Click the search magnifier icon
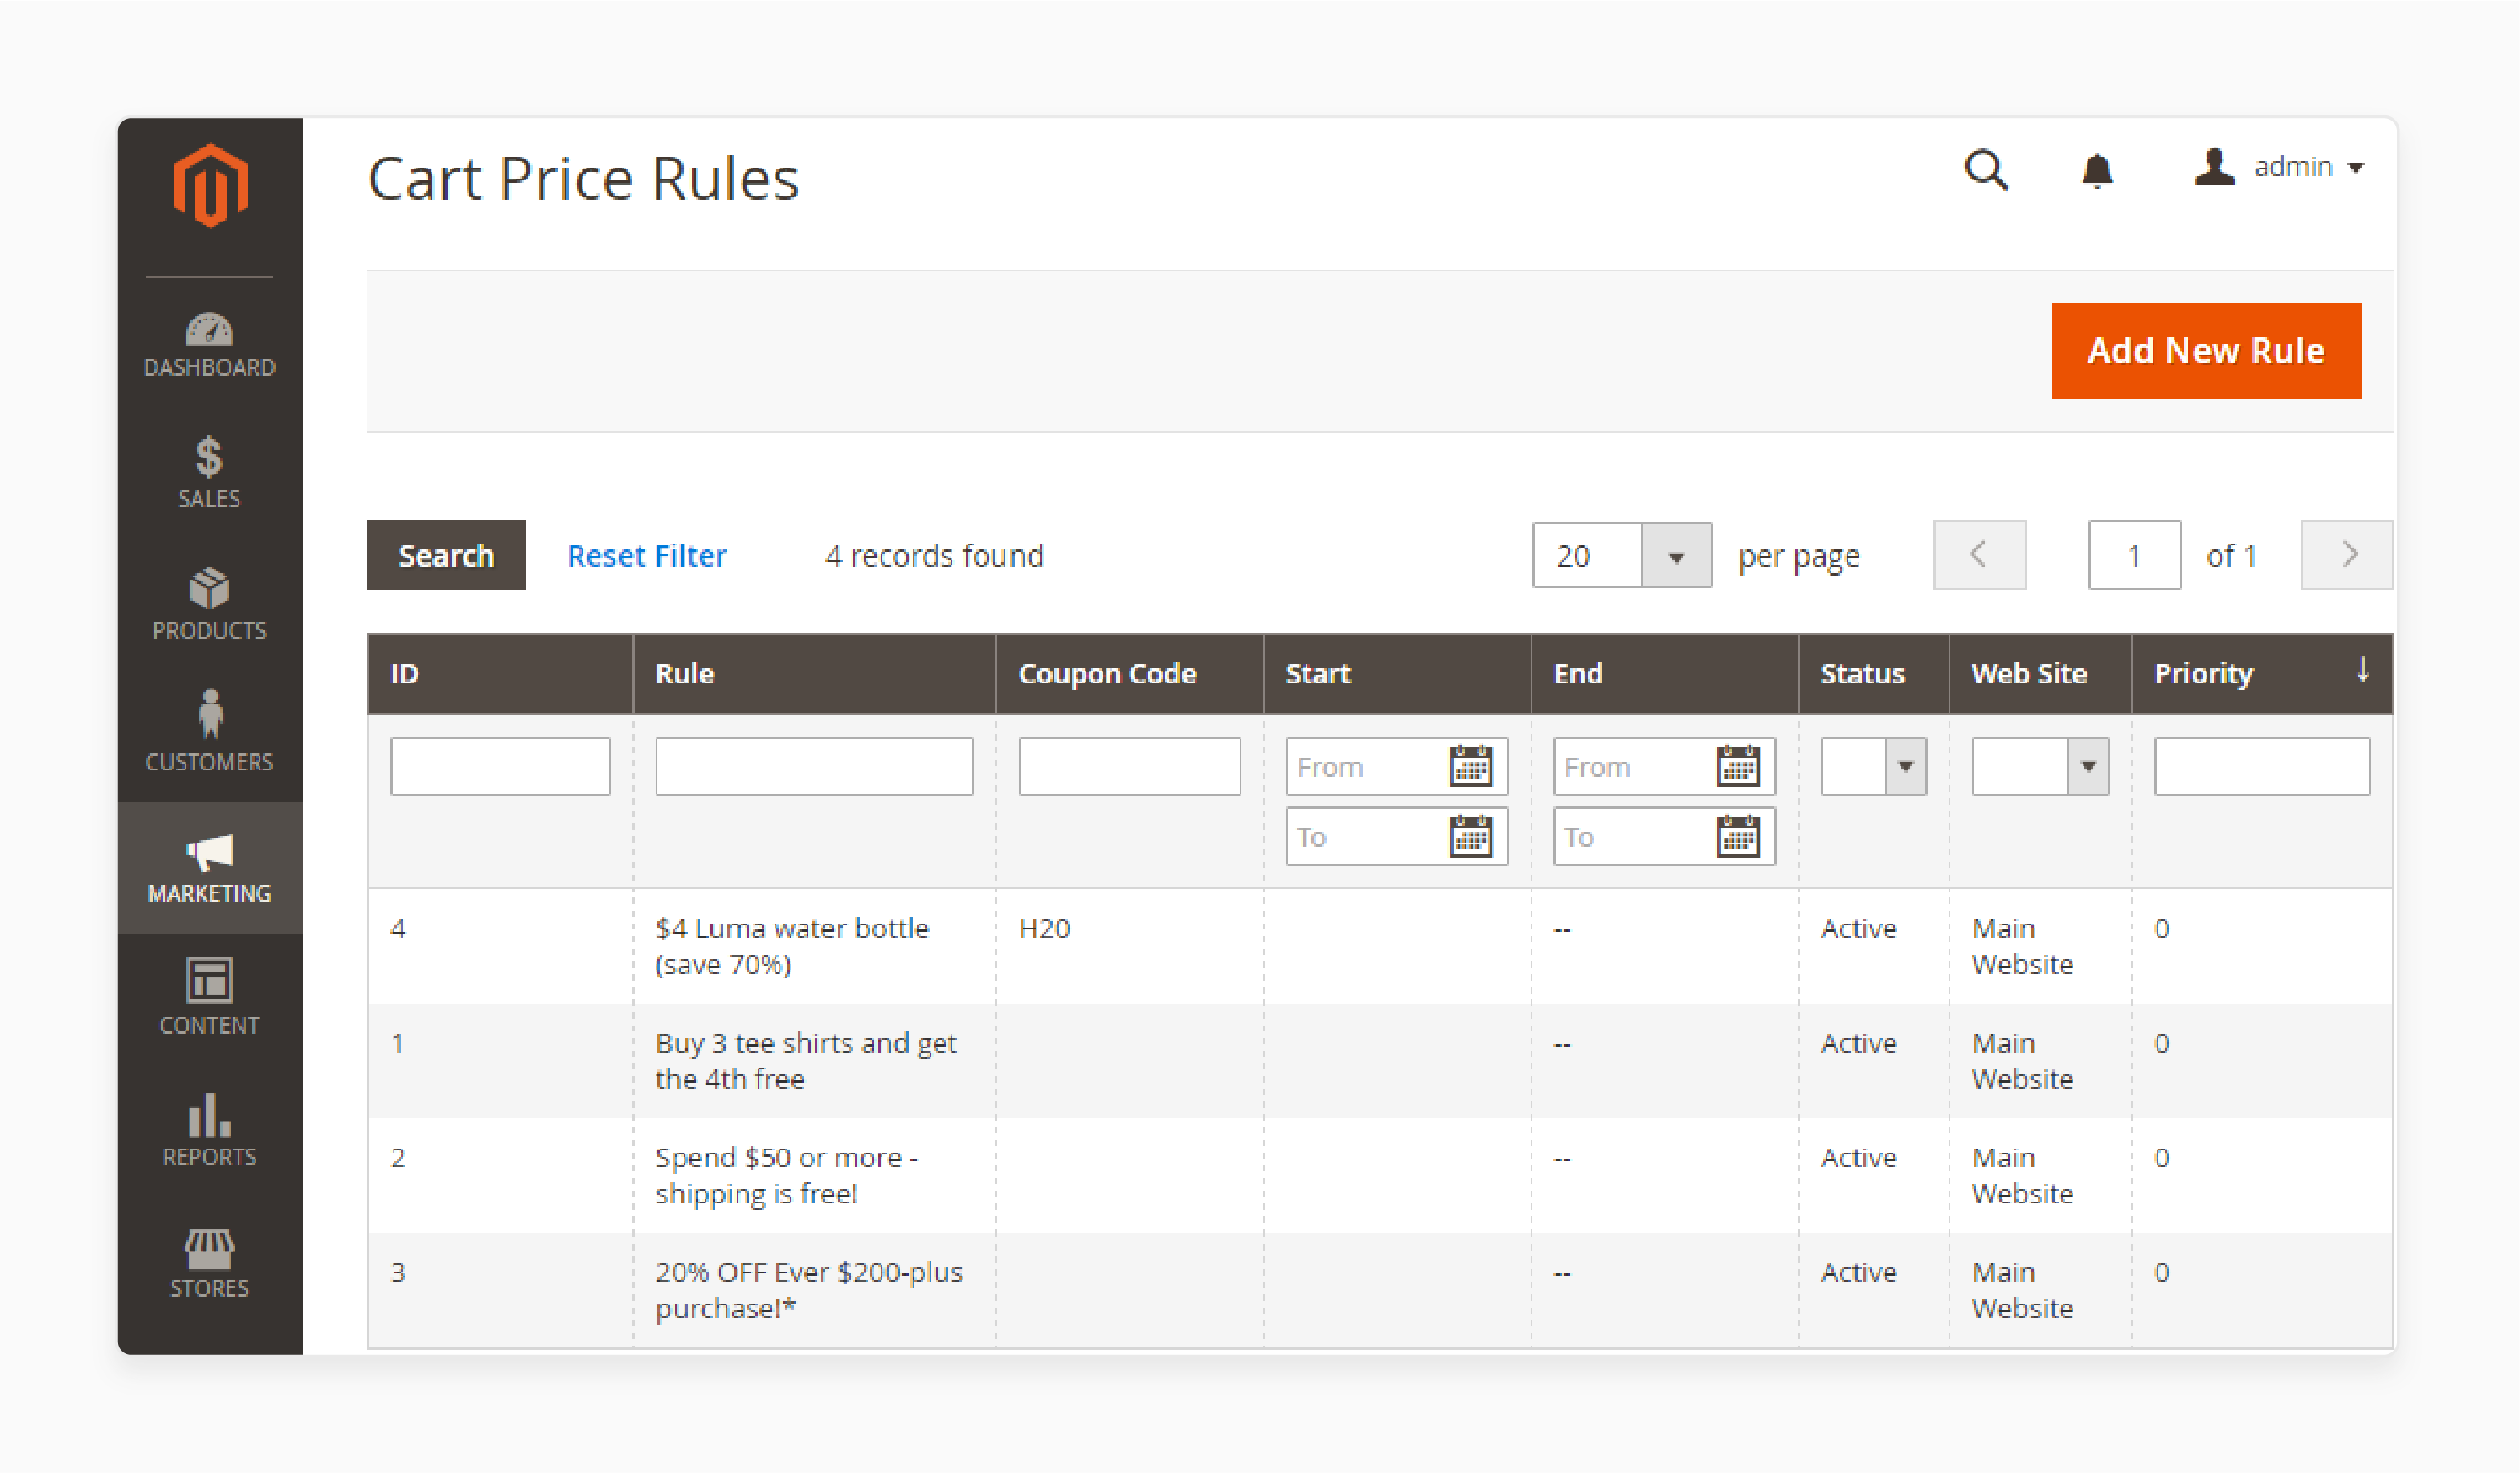Image resolution: width=2520 pixels, height=1473 pixels. pyautogui.click(x=1983, y=169)
